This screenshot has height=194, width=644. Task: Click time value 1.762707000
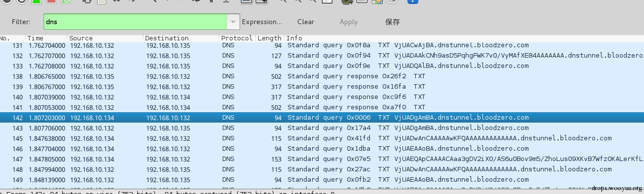(46, 56)
